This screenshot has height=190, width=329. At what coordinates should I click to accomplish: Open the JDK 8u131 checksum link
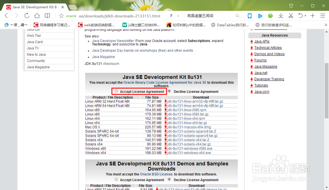[111, 63]
